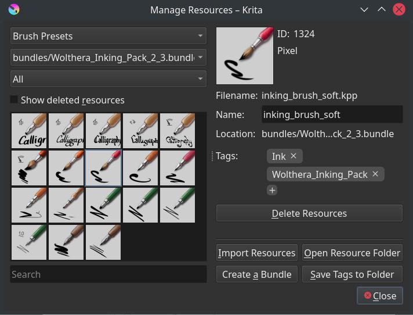Screen dimensions: 413x315
Task: Toggle Show deleted resources checkbox
Action: [x=15, y=100]
